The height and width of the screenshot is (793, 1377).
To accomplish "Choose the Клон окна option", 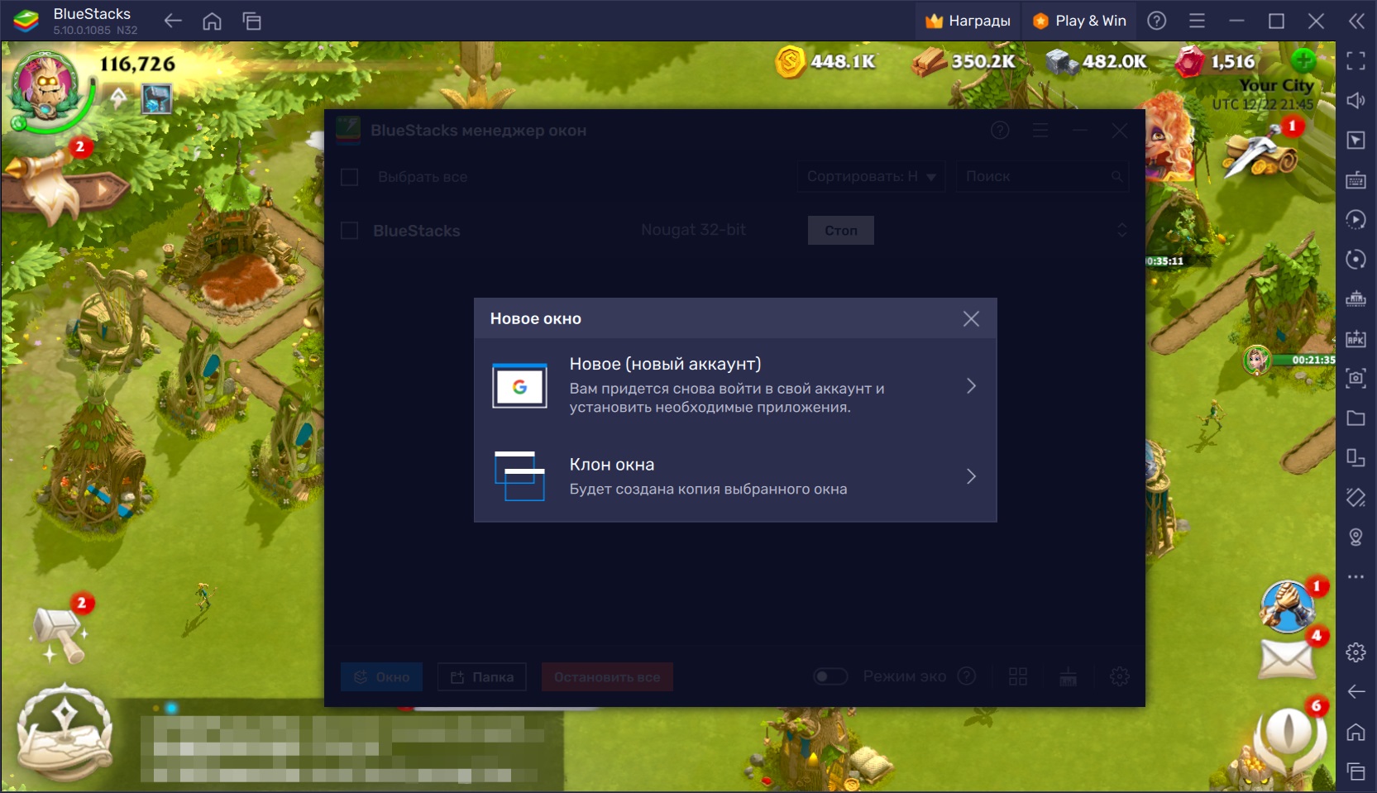I will [x=734, y=476].
